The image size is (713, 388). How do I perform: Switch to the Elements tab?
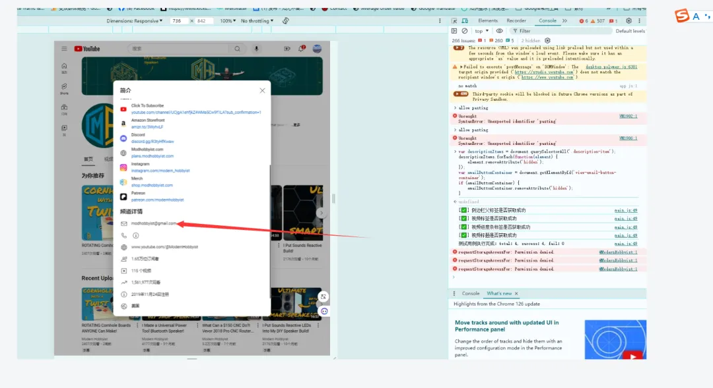pos(488,21)
